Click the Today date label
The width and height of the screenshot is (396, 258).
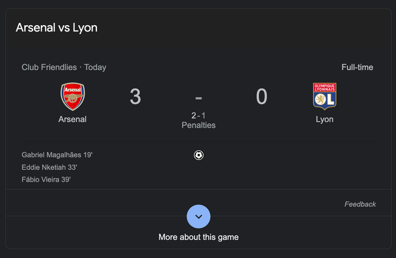[x=95, y=67]
